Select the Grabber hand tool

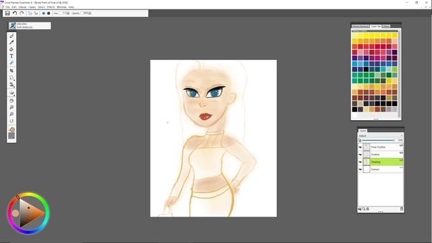[x=11, y=101]
